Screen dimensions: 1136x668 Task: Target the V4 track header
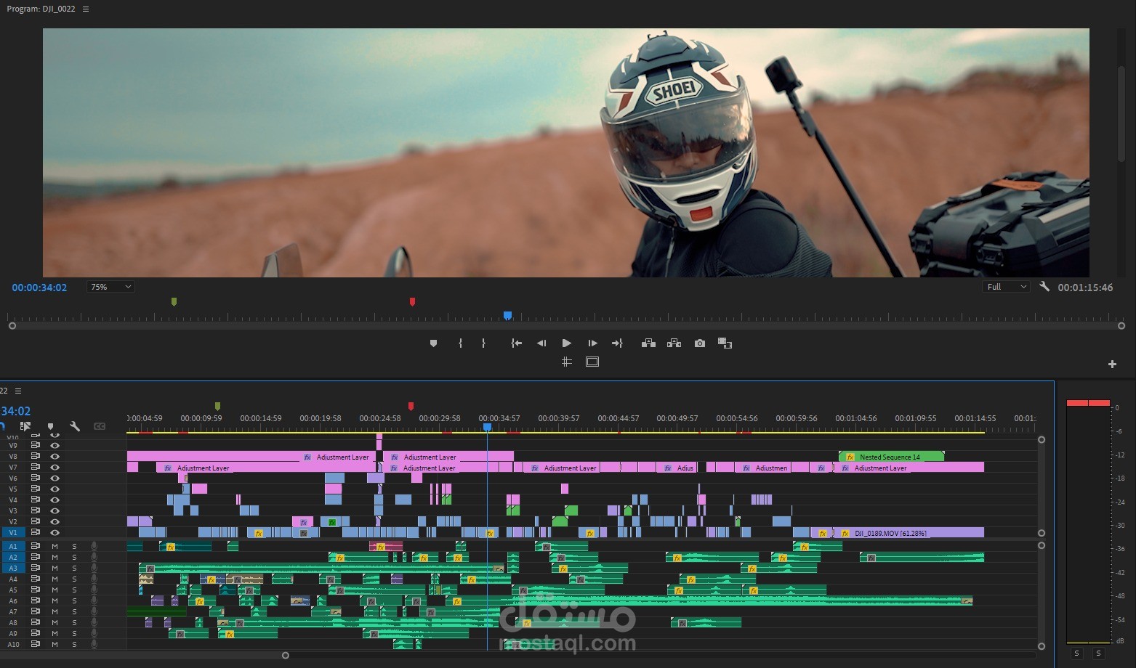pos(13,500)
